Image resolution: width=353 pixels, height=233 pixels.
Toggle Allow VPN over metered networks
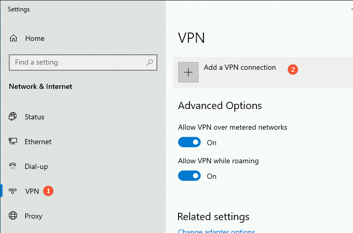tap(189, 142)
